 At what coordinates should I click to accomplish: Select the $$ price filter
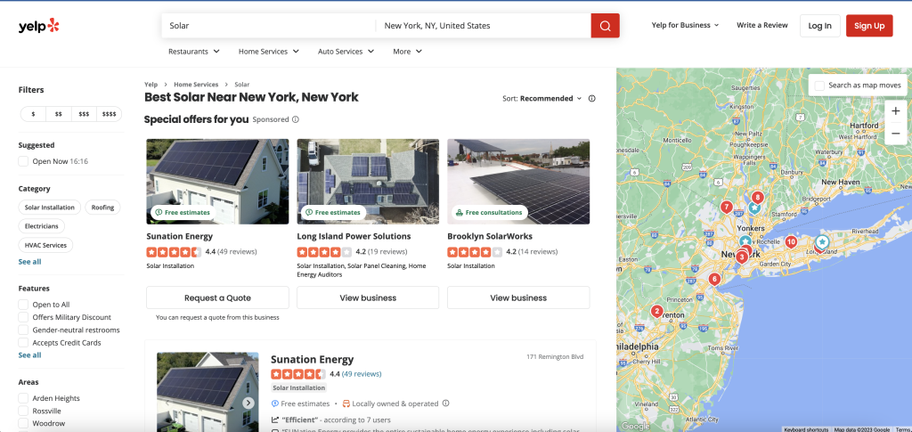58,114
